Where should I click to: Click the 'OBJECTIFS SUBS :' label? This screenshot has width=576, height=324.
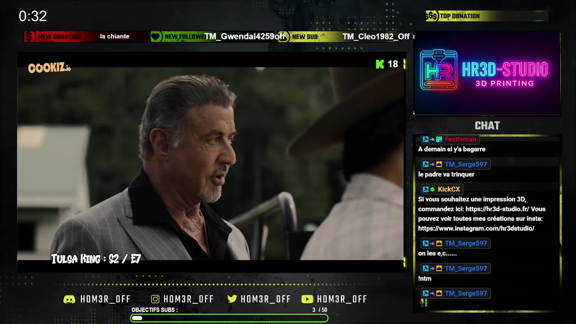pos(155,310)
